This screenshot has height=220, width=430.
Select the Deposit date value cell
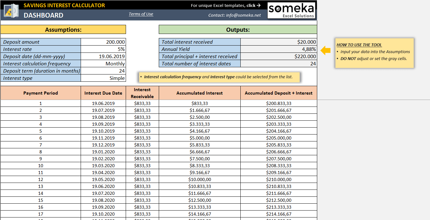tap(103, 57)
